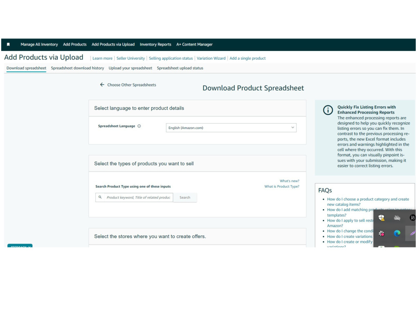417x313 pixels.
Task: Open Manage All Inventory menu
Action: pos(39,45)
